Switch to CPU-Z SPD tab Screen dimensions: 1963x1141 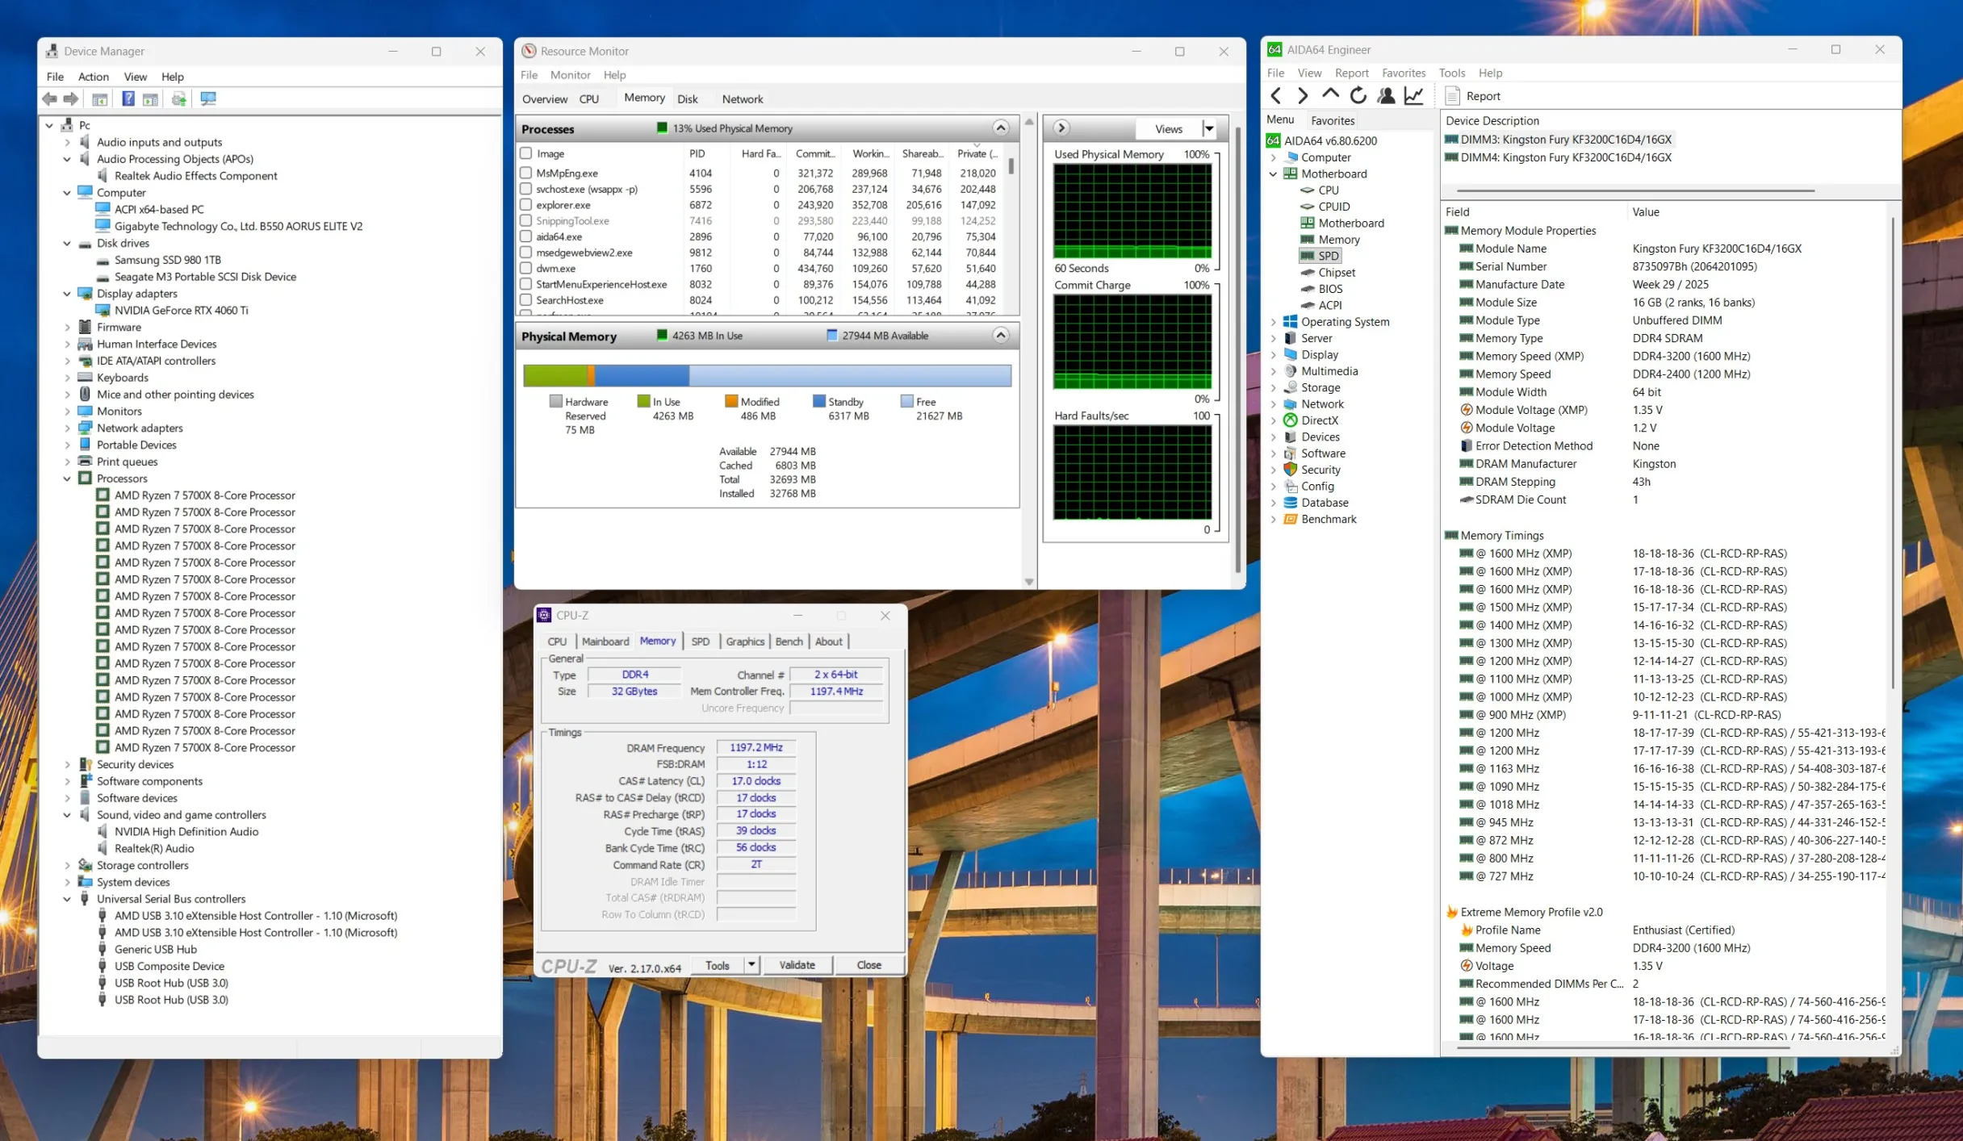click(x=700, y=642)
